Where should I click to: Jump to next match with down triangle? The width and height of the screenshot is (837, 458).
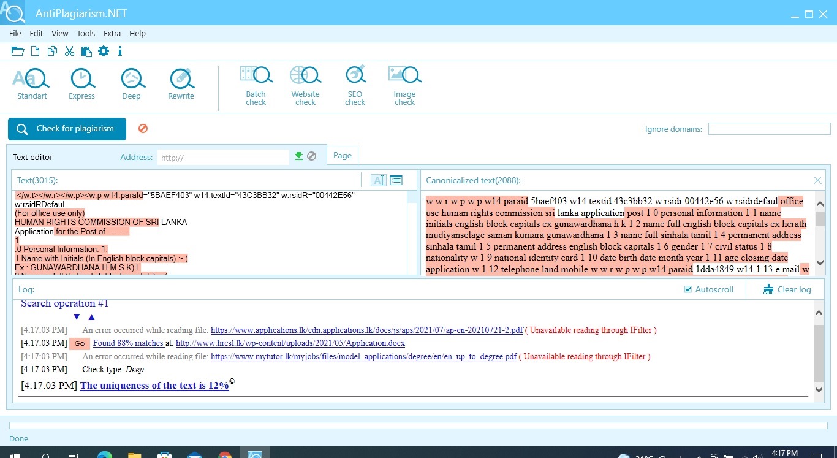coord(77,317)
